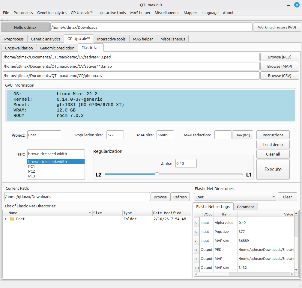Image resolution: width=302 pixels, height=288 pixels.
Task: Click the Working directory (WD) button
Action: pyautogui.click(x=277, y=27)
